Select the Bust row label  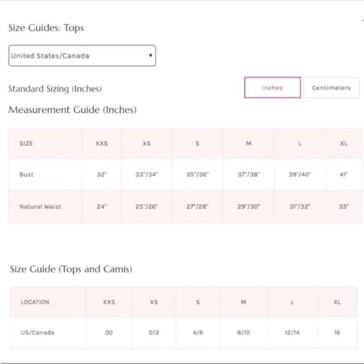pos(27,174)
